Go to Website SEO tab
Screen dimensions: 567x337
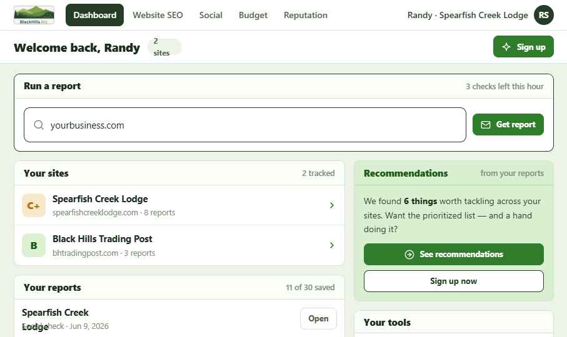(x=158, y=15)
